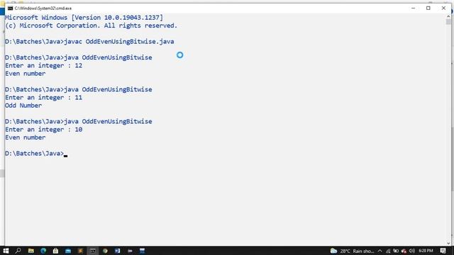Click the Microsoft Windows version line
Viewport: 454px width, 255px height.
click(84, 18)
